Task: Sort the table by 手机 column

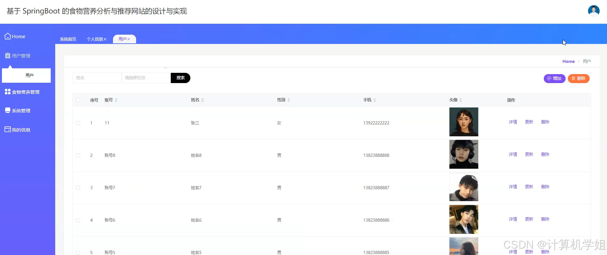Action: 375,100
